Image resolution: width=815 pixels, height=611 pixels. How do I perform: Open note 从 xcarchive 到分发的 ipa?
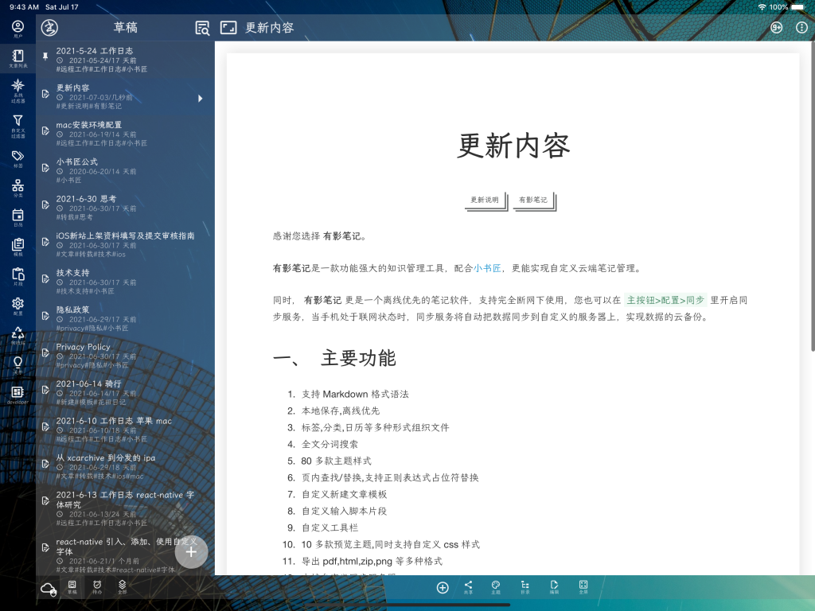coord(125,466)
